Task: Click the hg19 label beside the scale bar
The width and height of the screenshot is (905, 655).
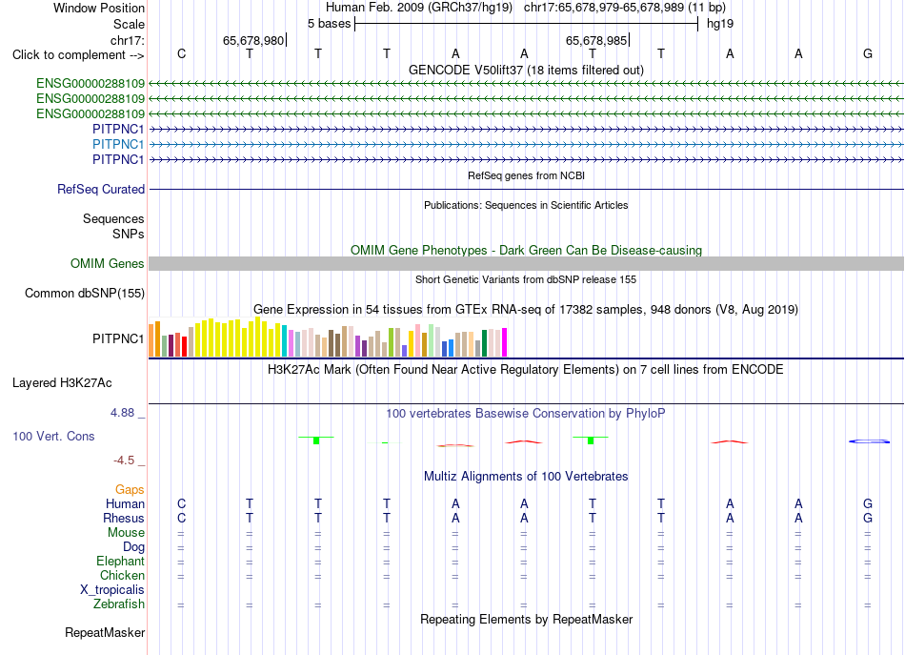Action: (x=720, y=24)
